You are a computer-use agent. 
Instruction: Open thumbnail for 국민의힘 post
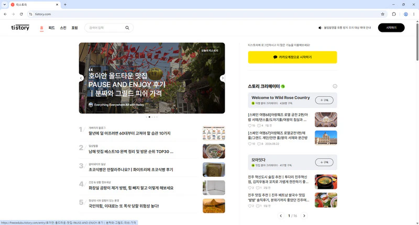[x=214, y=206]
